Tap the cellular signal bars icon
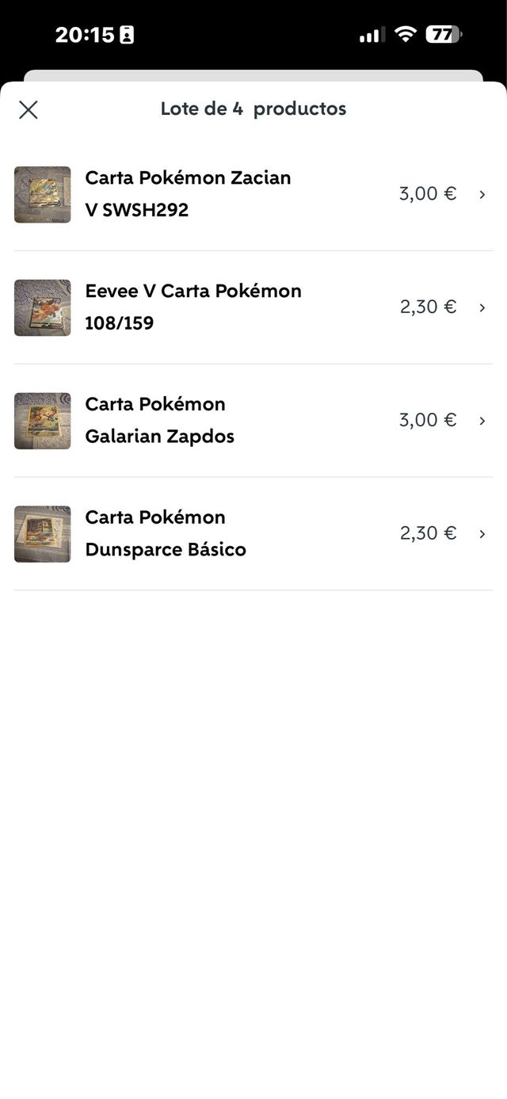The height and width of the screenshot is (1099, 507). pyautogui.click(x=372, y=35)
